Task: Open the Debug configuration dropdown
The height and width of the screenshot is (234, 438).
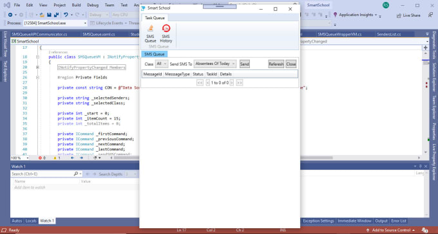Action: [99, 15]
